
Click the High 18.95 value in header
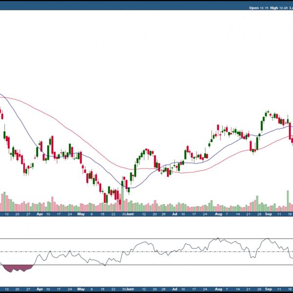click(279, 8)
